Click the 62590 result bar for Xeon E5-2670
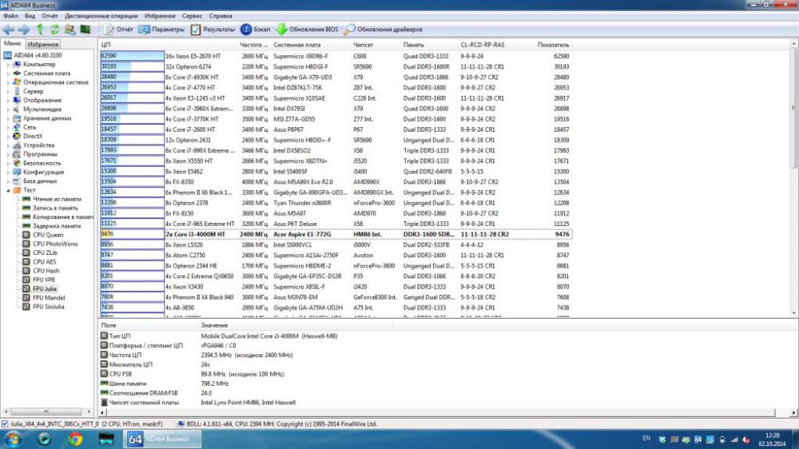799x449 pixels. pyautogui.click(x=132, y=56)
